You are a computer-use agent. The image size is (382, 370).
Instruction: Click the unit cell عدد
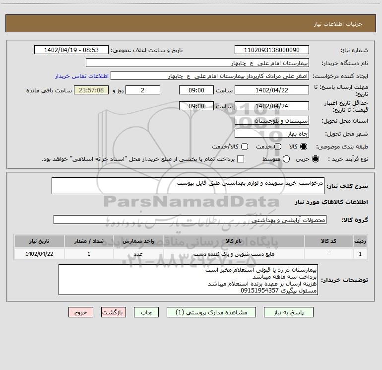coord(138,254)
